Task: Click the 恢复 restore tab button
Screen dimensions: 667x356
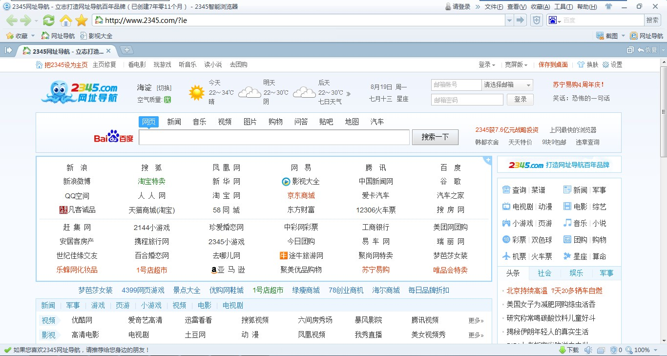Action: tap(647, 50)
